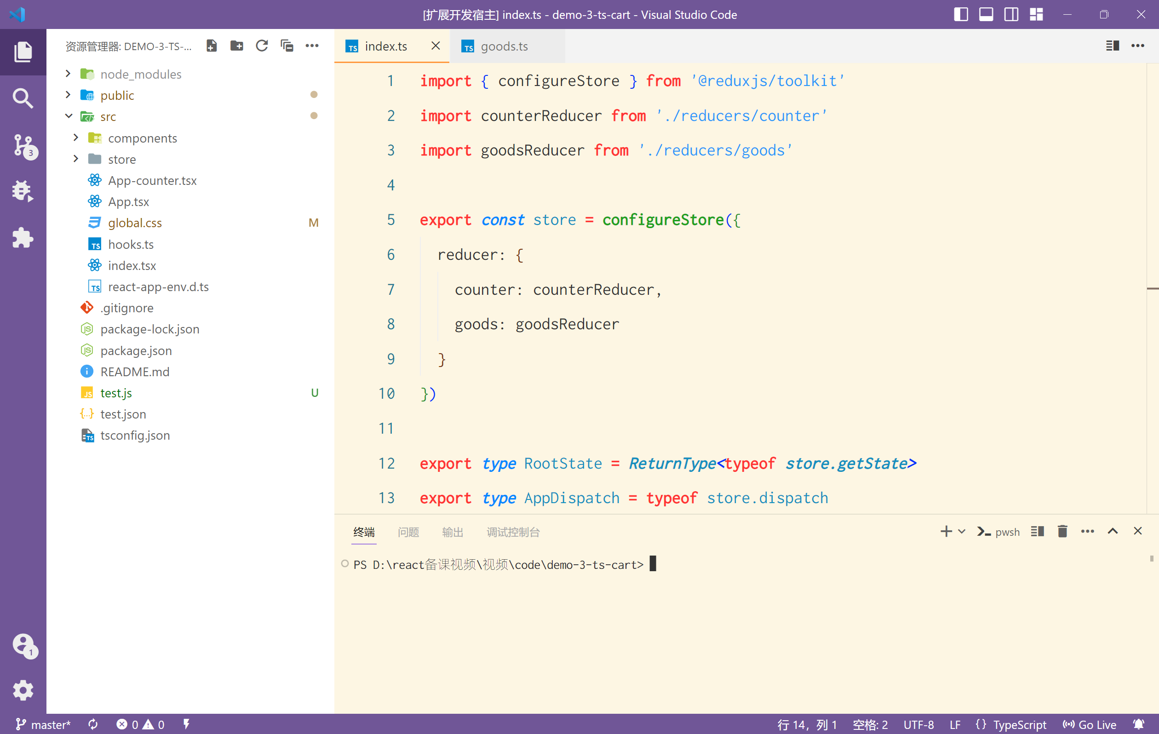Expand the node_modules folder
The image size is (1159, 734).
pos(68,74)
